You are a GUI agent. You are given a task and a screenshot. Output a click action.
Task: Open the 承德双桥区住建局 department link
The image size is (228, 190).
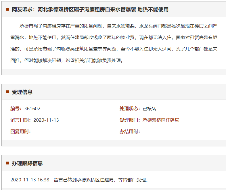click(x=161, y=120)
